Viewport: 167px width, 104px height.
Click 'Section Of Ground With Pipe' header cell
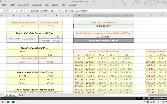pos(104,51)
